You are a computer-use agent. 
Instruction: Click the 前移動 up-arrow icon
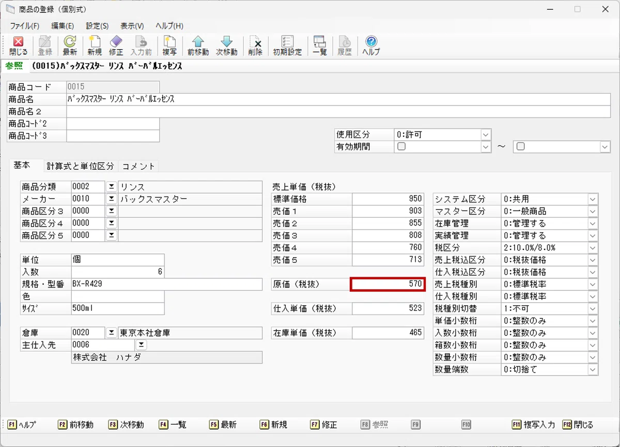click(198, 46)
